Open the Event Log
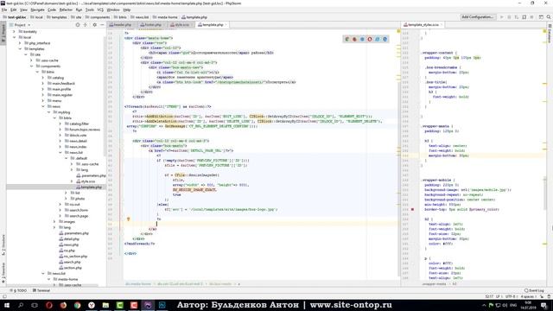This screenshot has height=311, width=553. point(534,290)
